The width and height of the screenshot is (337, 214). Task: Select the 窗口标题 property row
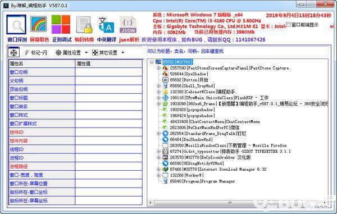pos(75,98)
